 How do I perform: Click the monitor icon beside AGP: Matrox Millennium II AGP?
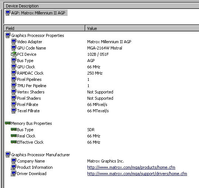point(8,13)
